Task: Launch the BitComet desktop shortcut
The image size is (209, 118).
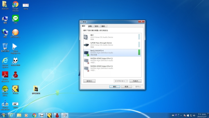Action: click(15, 34)
